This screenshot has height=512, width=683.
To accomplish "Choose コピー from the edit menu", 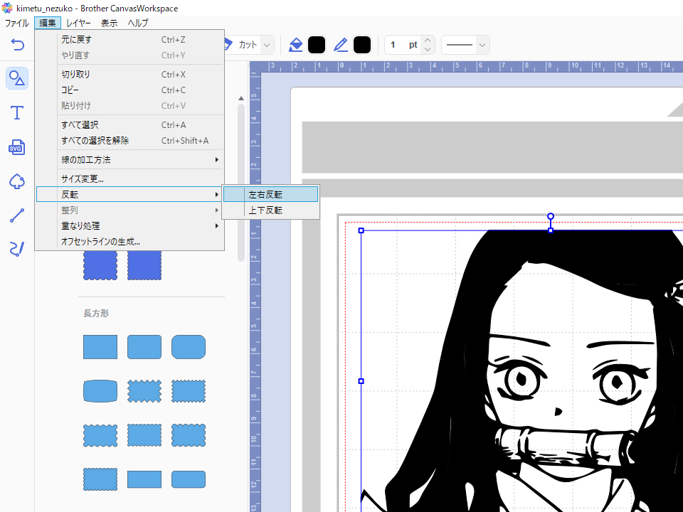I will 129,90.
